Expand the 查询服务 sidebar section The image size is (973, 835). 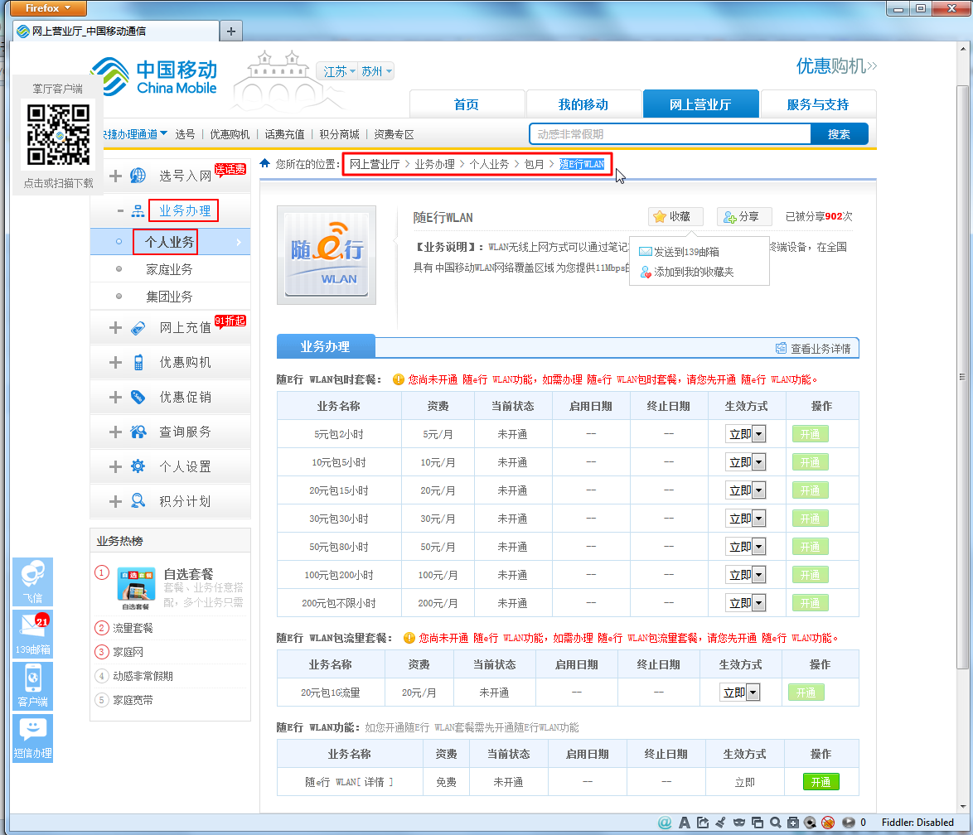pyautogui.click(x=115, y=432)
